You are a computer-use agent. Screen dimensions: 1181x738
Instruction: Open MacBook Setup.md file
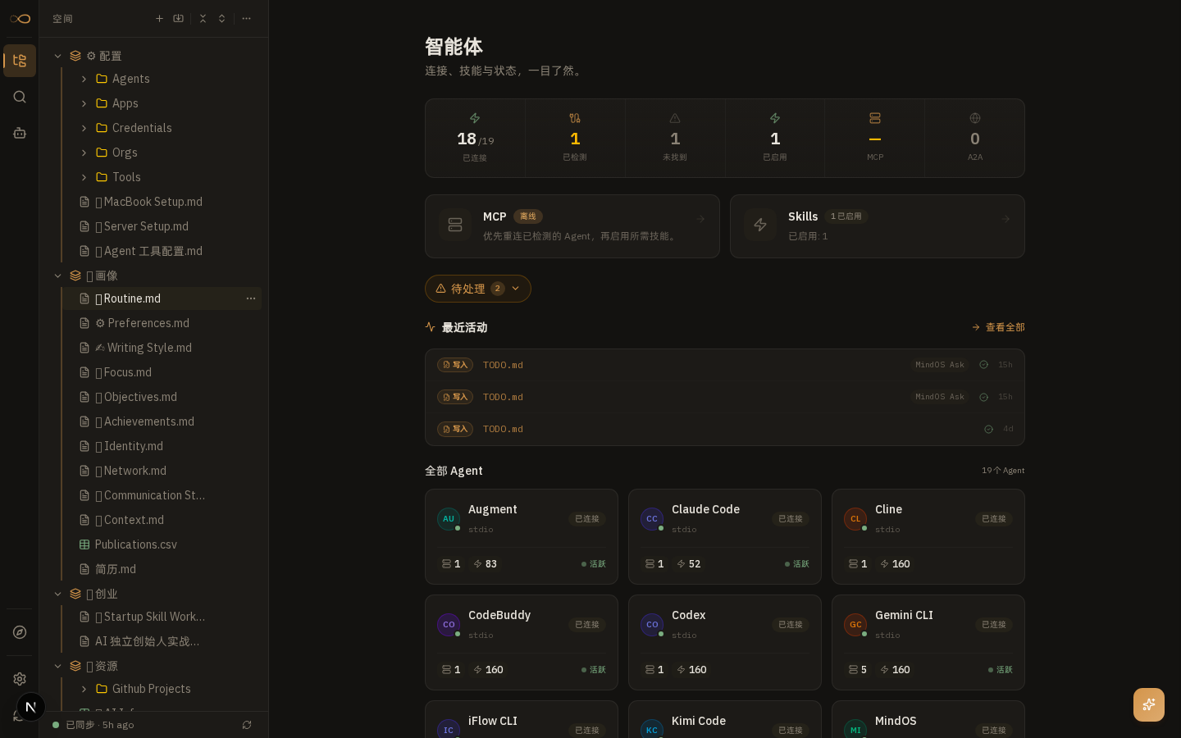pyautogui.click(x=162, y=202)
